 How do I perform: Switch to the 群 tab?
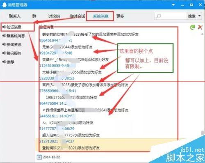tap(34, 16)
